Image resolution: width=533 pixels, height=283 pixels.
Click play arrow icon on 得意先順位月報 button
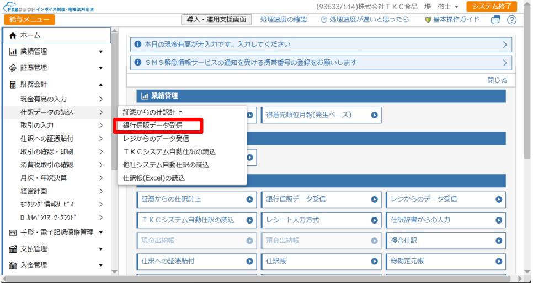click(375, 115)
